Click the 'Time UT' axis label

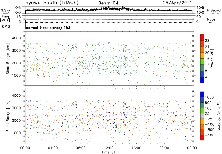click(x=109, y=152)
